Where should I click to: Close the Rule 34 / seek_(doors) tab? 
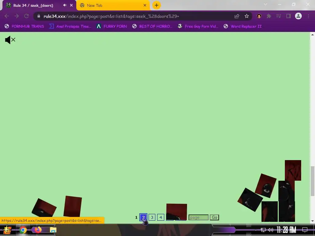pos(71,5)
